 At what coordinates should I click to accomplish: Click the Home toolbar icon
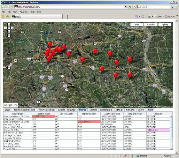[137, 17]
